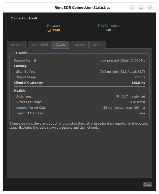Go to the Packets tab
This screenshot has width=159, height=194.
[x=79, y=45]
